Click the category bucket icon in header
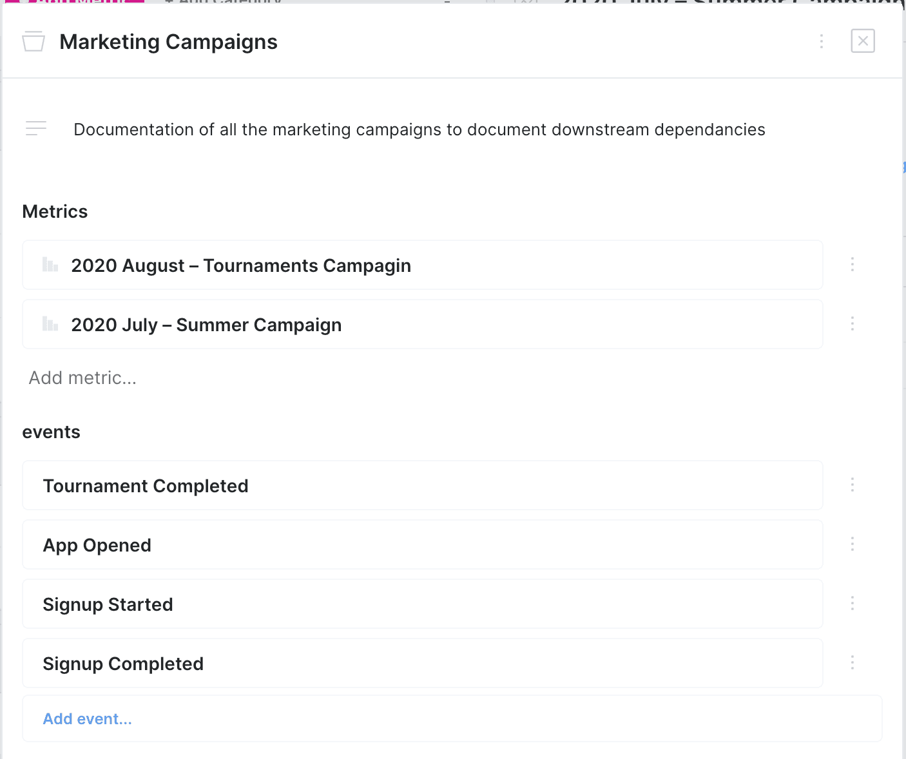906x759 pixels. 34,42
